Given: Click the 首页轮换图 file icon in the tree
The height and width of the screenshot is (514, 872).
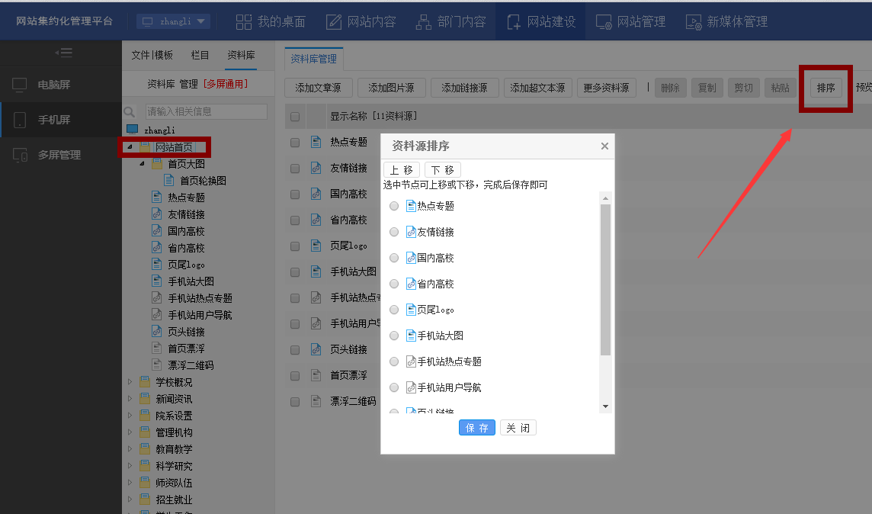Looking at the screenshot, I should pos(170,181).
